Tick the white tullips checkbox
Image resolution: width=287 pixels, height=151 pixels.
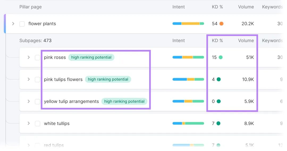pos(37,124)
